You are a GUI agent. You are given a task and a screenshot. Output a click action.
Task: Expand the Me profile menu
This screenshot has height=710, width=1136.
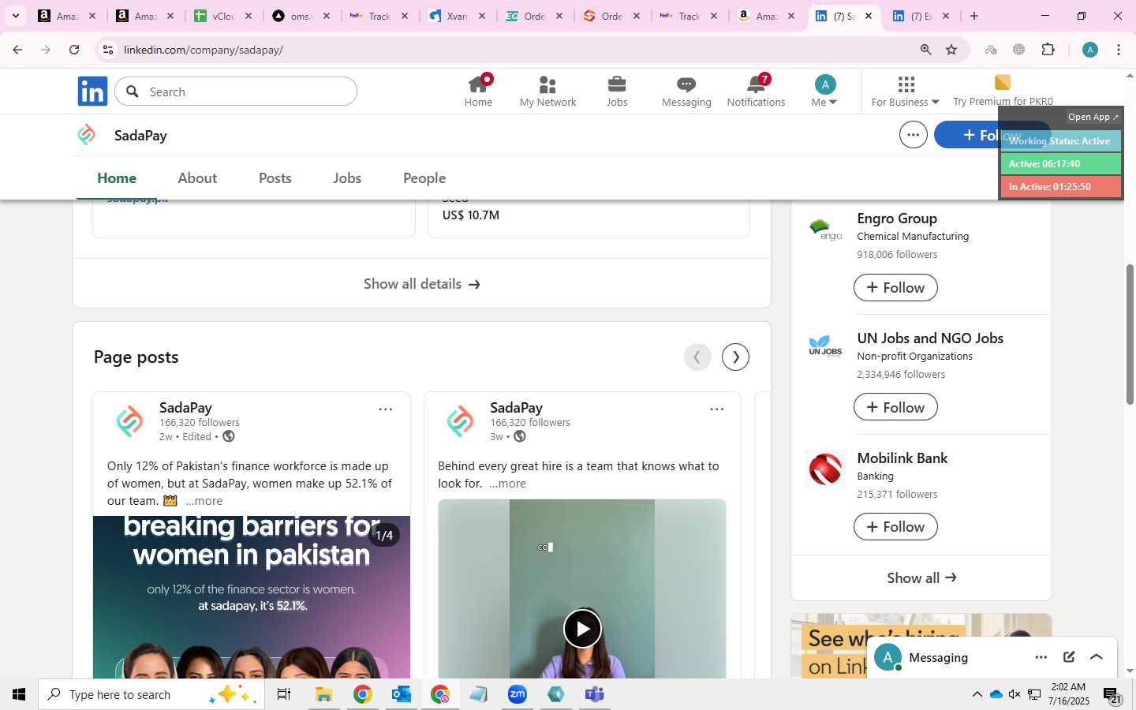pyautogui.click(x=824, y=91)
